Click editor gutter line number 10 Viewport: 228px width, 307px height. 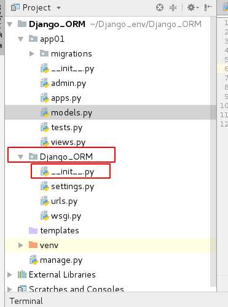[224, 106]
